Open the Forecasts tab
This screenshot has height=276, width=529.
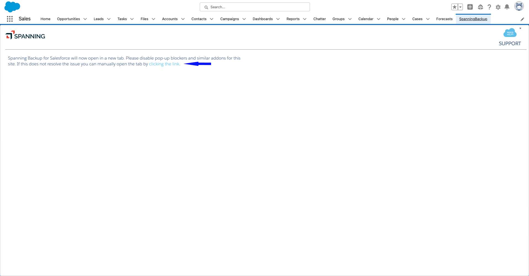click(x=444, y=19)
